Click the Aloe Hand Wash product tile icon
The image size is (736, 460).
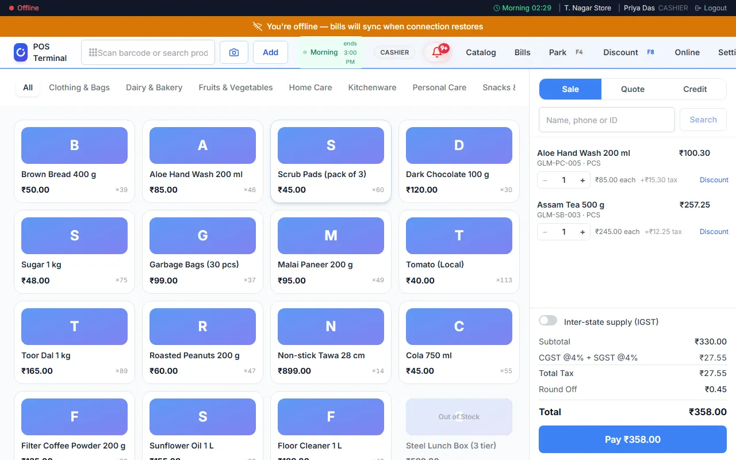(x=202, y=145)
